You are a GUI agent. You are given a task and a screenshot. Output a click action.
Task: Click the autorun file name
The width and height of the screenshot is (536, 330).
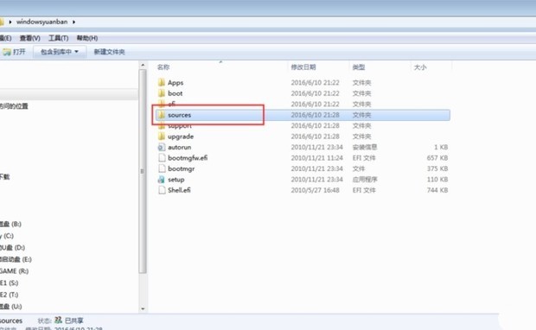coord(180,147)
